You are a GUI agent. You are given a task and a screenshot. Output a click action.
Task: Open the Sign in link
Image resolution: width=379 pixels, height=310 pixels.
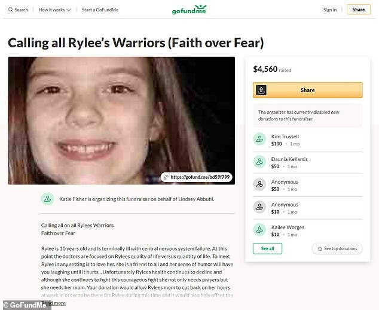[x=330, y=10]
